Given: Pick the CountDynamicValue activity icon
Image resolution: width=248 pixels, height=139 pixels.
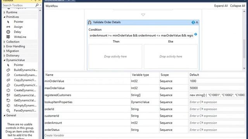Looking at the screenshot, I should pos(8,85).
